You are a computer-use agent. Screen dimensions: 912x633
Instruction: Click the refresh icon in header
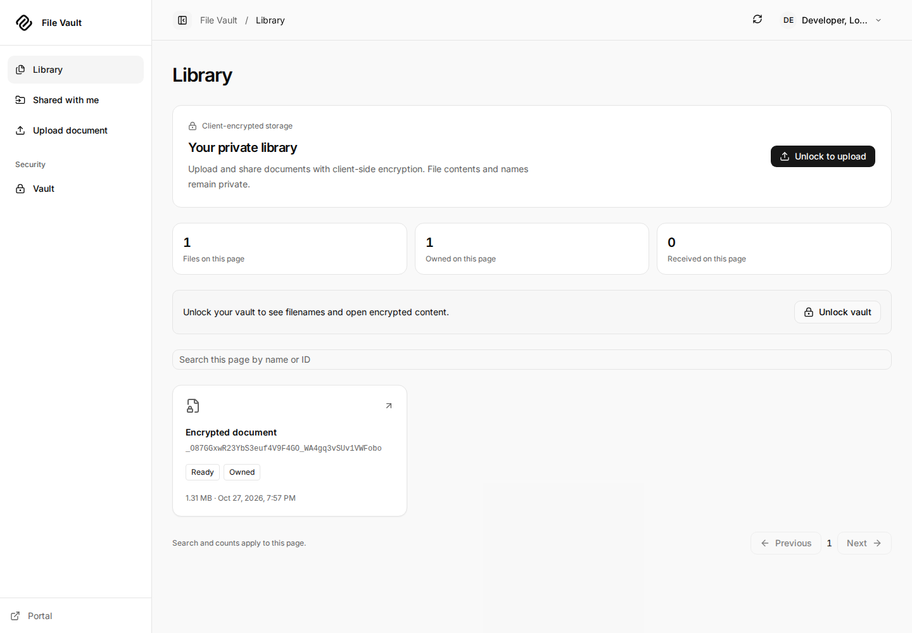[x=757, y=20]
